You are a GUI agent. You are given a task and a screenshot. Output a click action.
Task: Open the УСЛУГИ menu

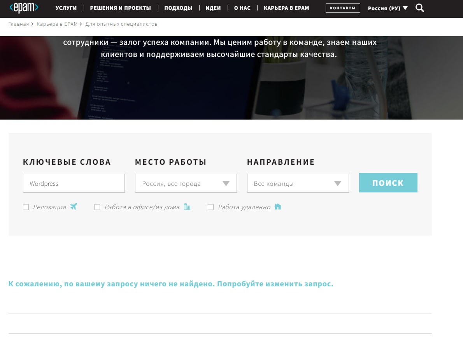(66, 8)
